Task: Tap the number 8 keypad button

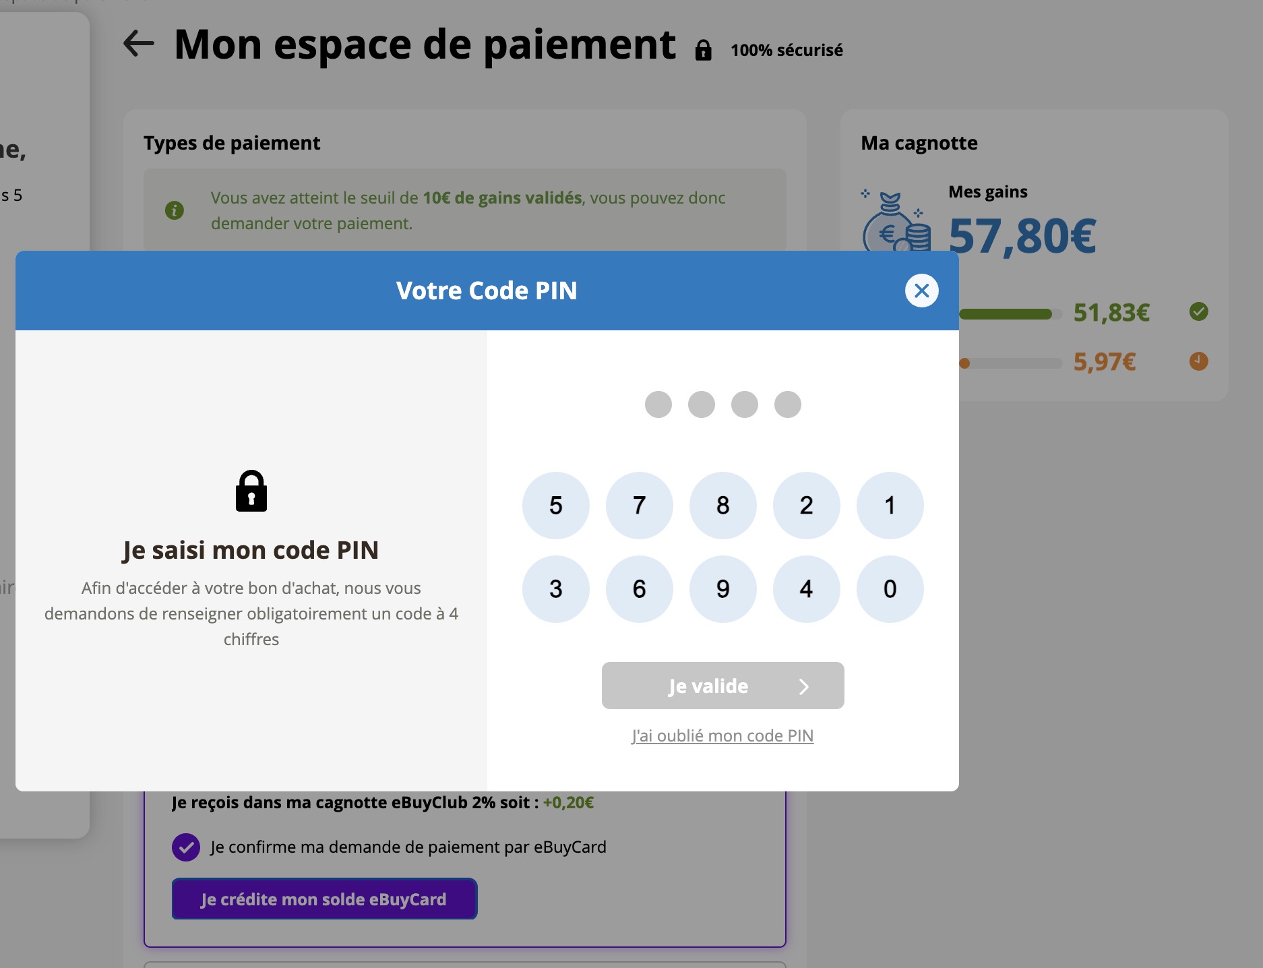Action: tap(722, 506)
